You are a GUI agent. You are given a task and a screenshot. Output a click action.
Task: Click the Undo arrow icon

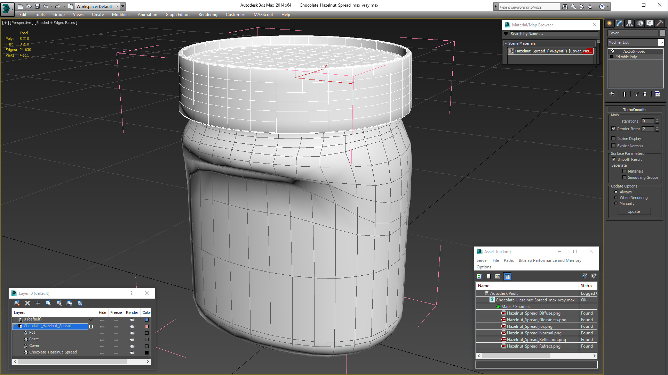coord(45,6)
